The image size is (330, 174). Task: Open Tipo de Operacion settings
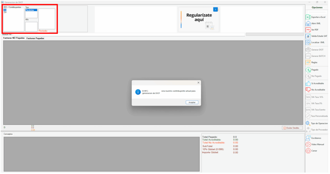click(308, 123)
